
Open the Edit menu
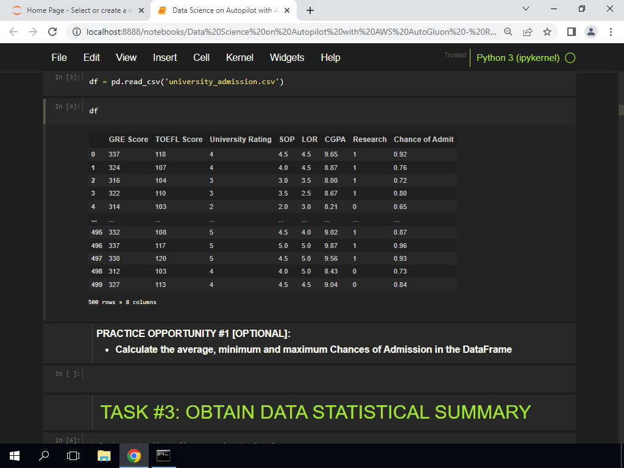[91, 58]
